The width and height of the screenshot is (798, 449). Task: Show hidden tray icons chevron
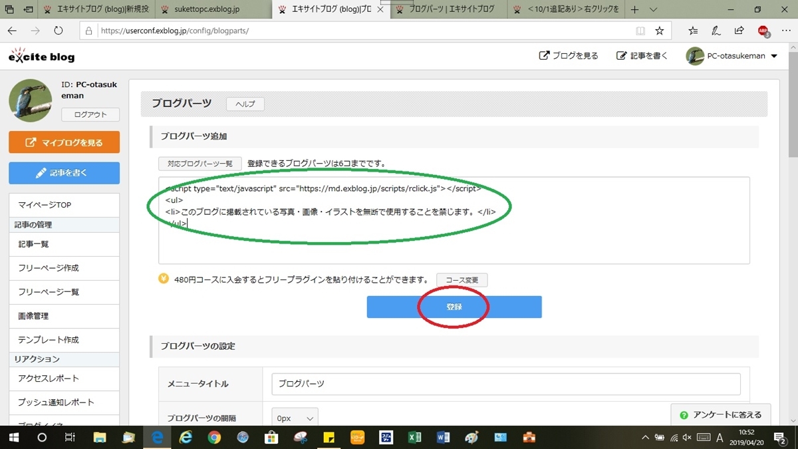click(644, 437)
